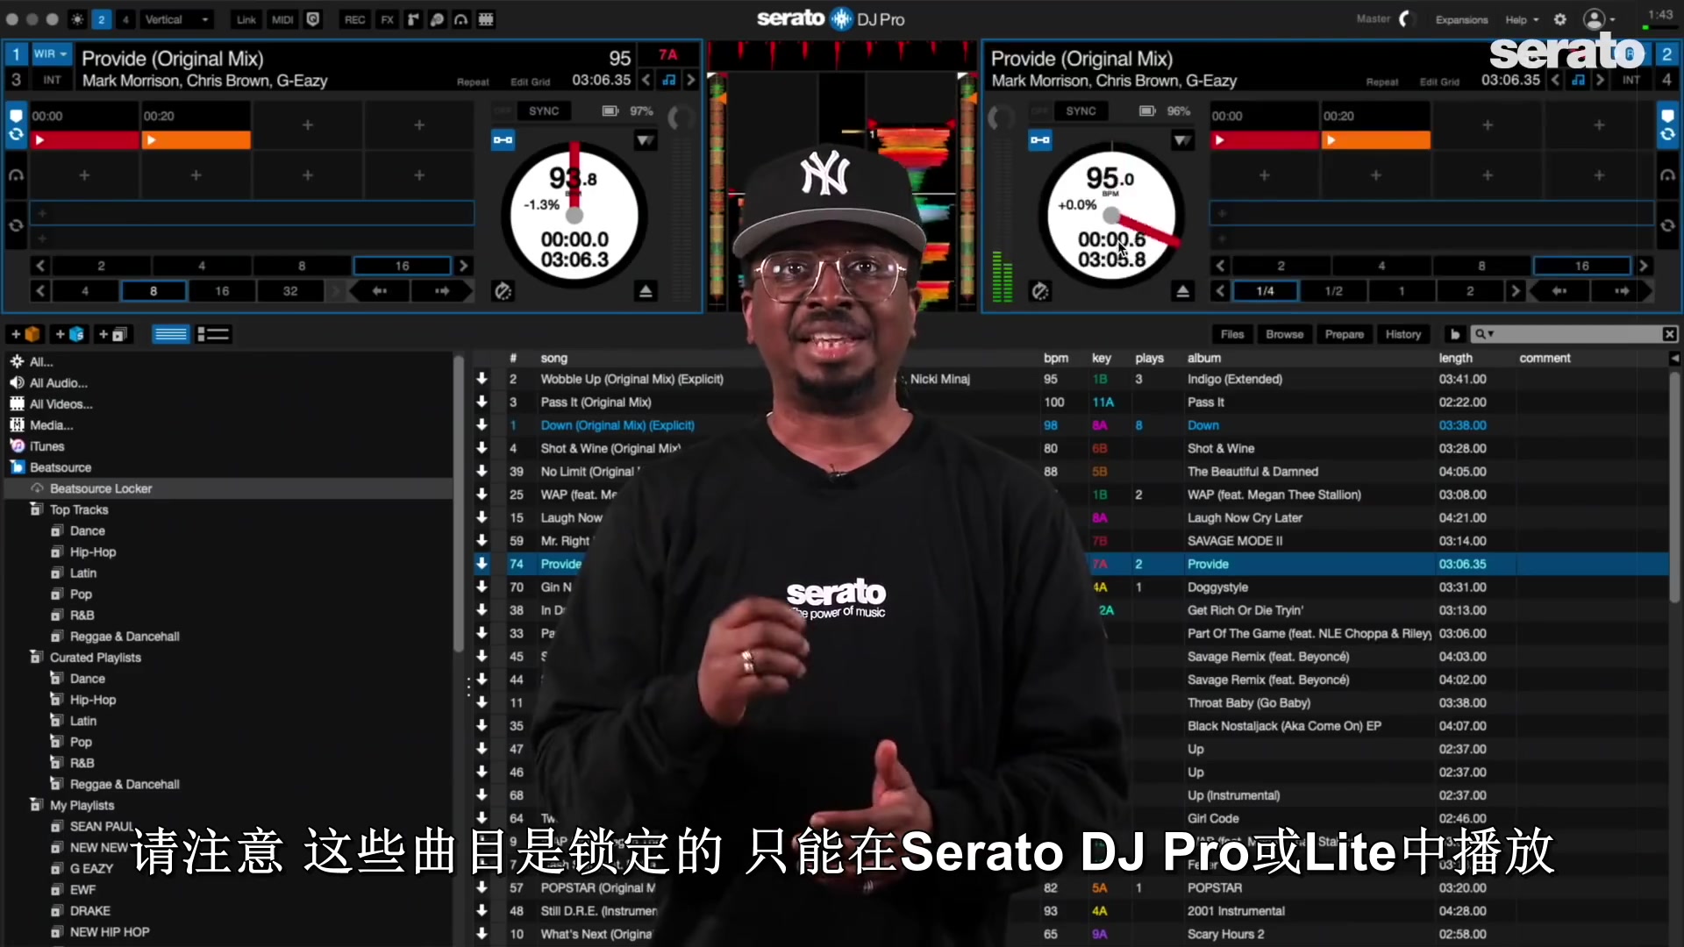Select 1/4 beat jump on right deck
This screenshot has height=947, width=1684.
[x=1265, y=291]
